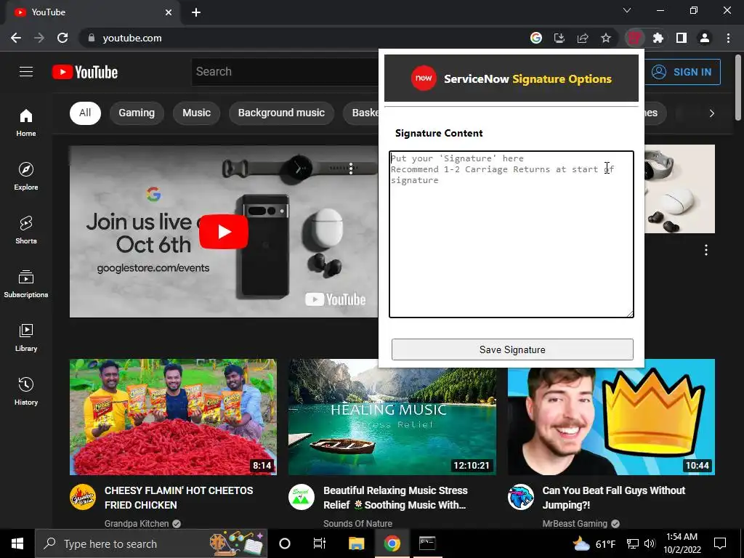The image size is (744, 558).
Task: Click the page vertical scrollbar
Action: point(738,88)
